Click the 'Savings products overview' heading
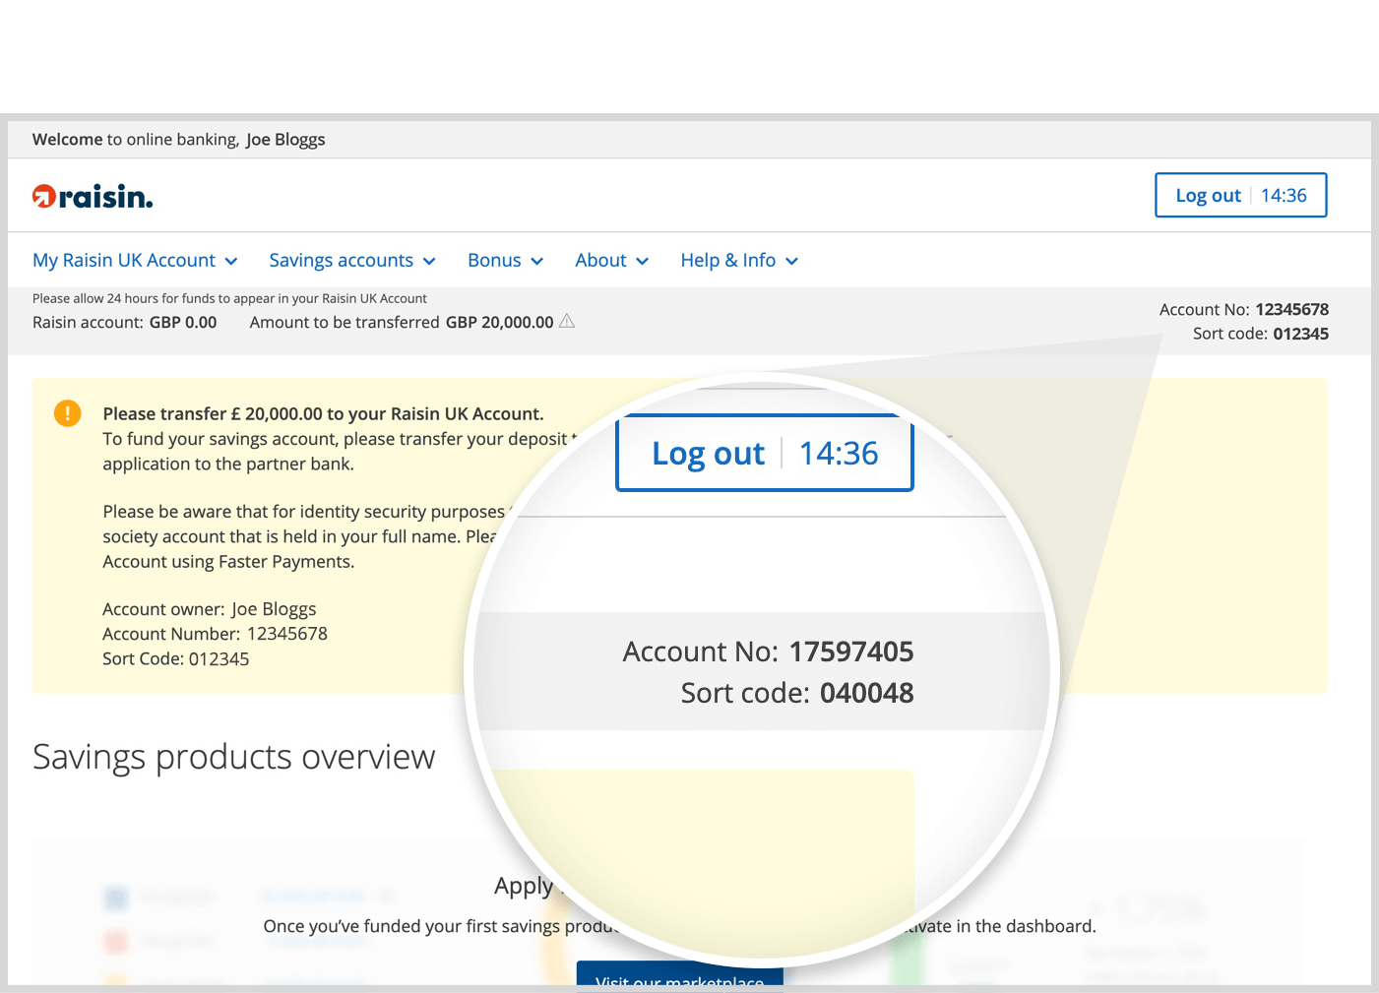1379x993 pixels. pyautogui.click(x=233, y=757)
